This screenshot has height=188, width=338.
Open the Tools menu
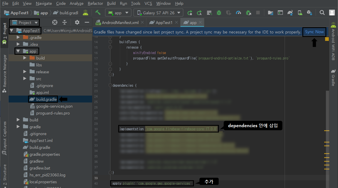[x=136, y=3]
